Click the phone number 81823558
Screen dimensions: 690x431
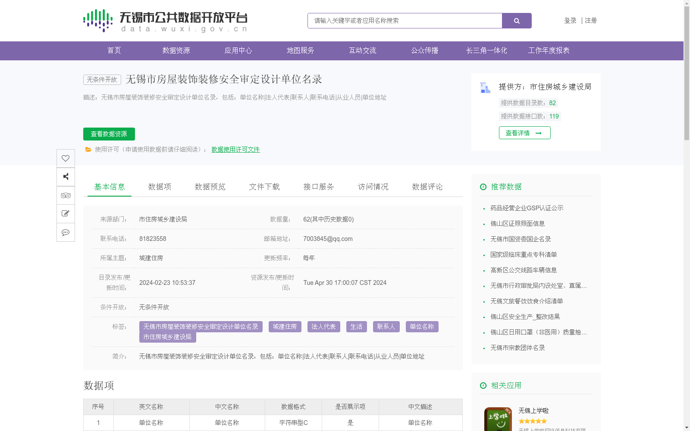click(x=153, y=239)
